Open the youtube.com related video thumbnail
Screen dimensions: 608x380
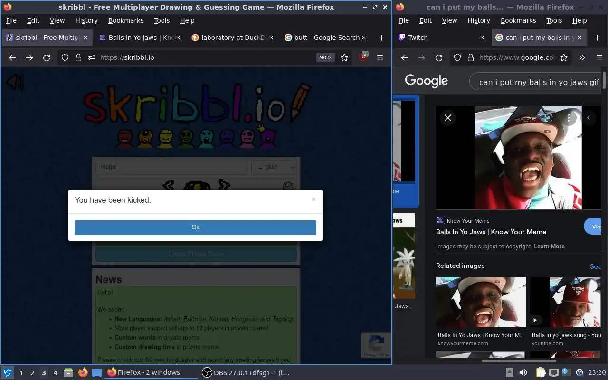[566, 302]
